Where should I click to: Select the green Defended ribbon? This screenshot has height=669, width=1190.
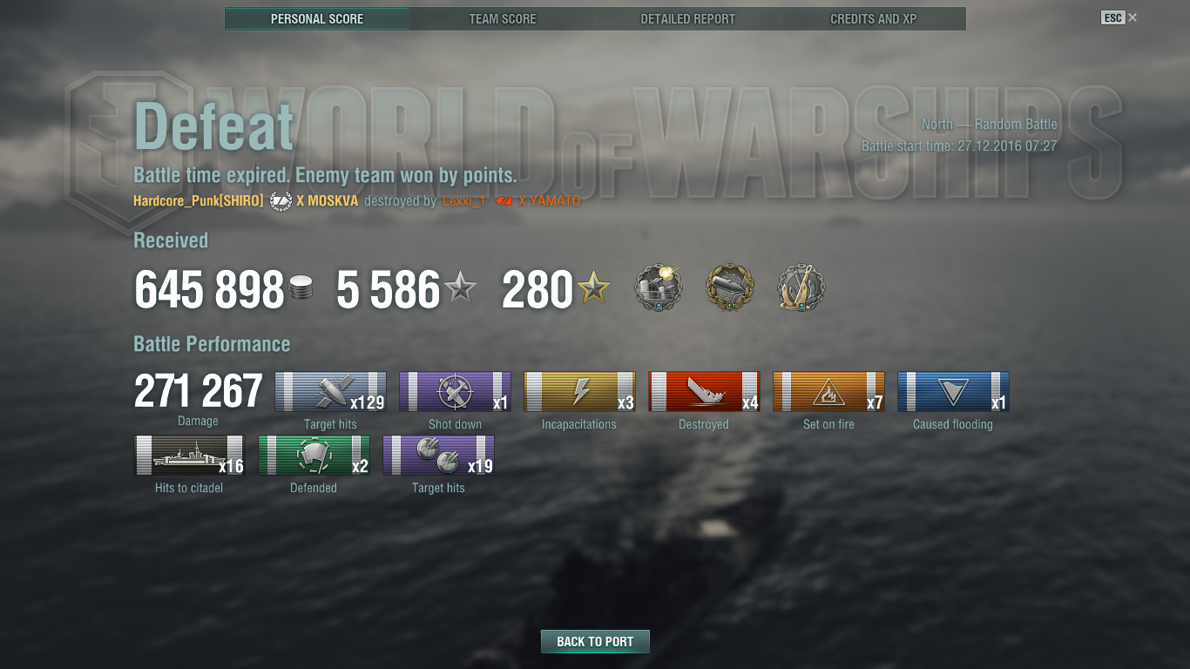(314, 456)
